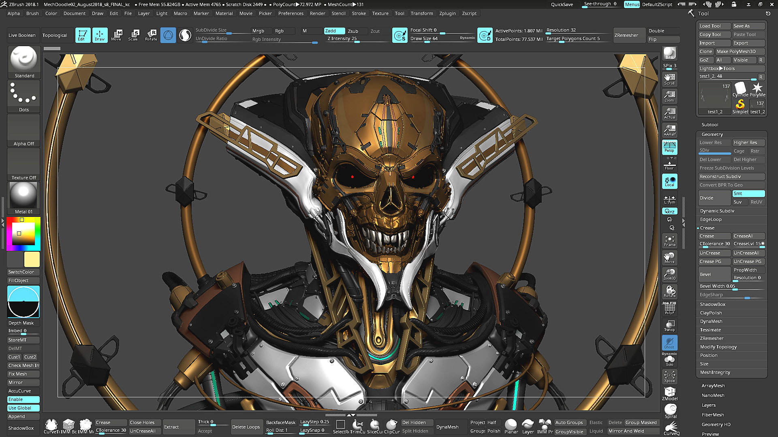Open the Transform menu
The image size is (778, 437).
[421, 13]
